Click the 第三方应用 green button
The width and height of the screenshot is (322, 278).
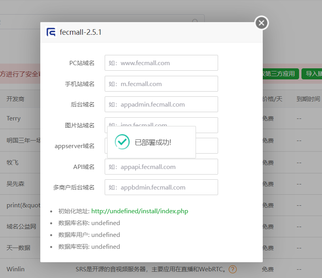click(x=281, y=74)
